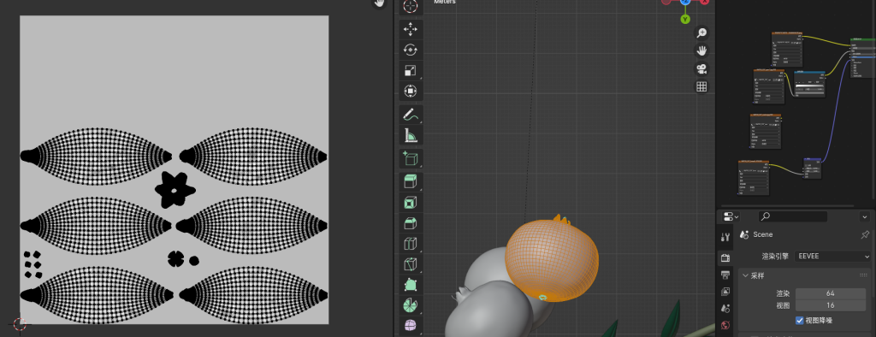Collapse the 采样 panel
Screen dimensions: 876x337
point(746,275)
